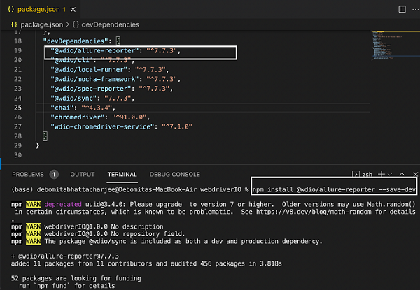Open the DEBUG CONSOLE tab
The width and height of the screenshot is (420, 290).
176,174
